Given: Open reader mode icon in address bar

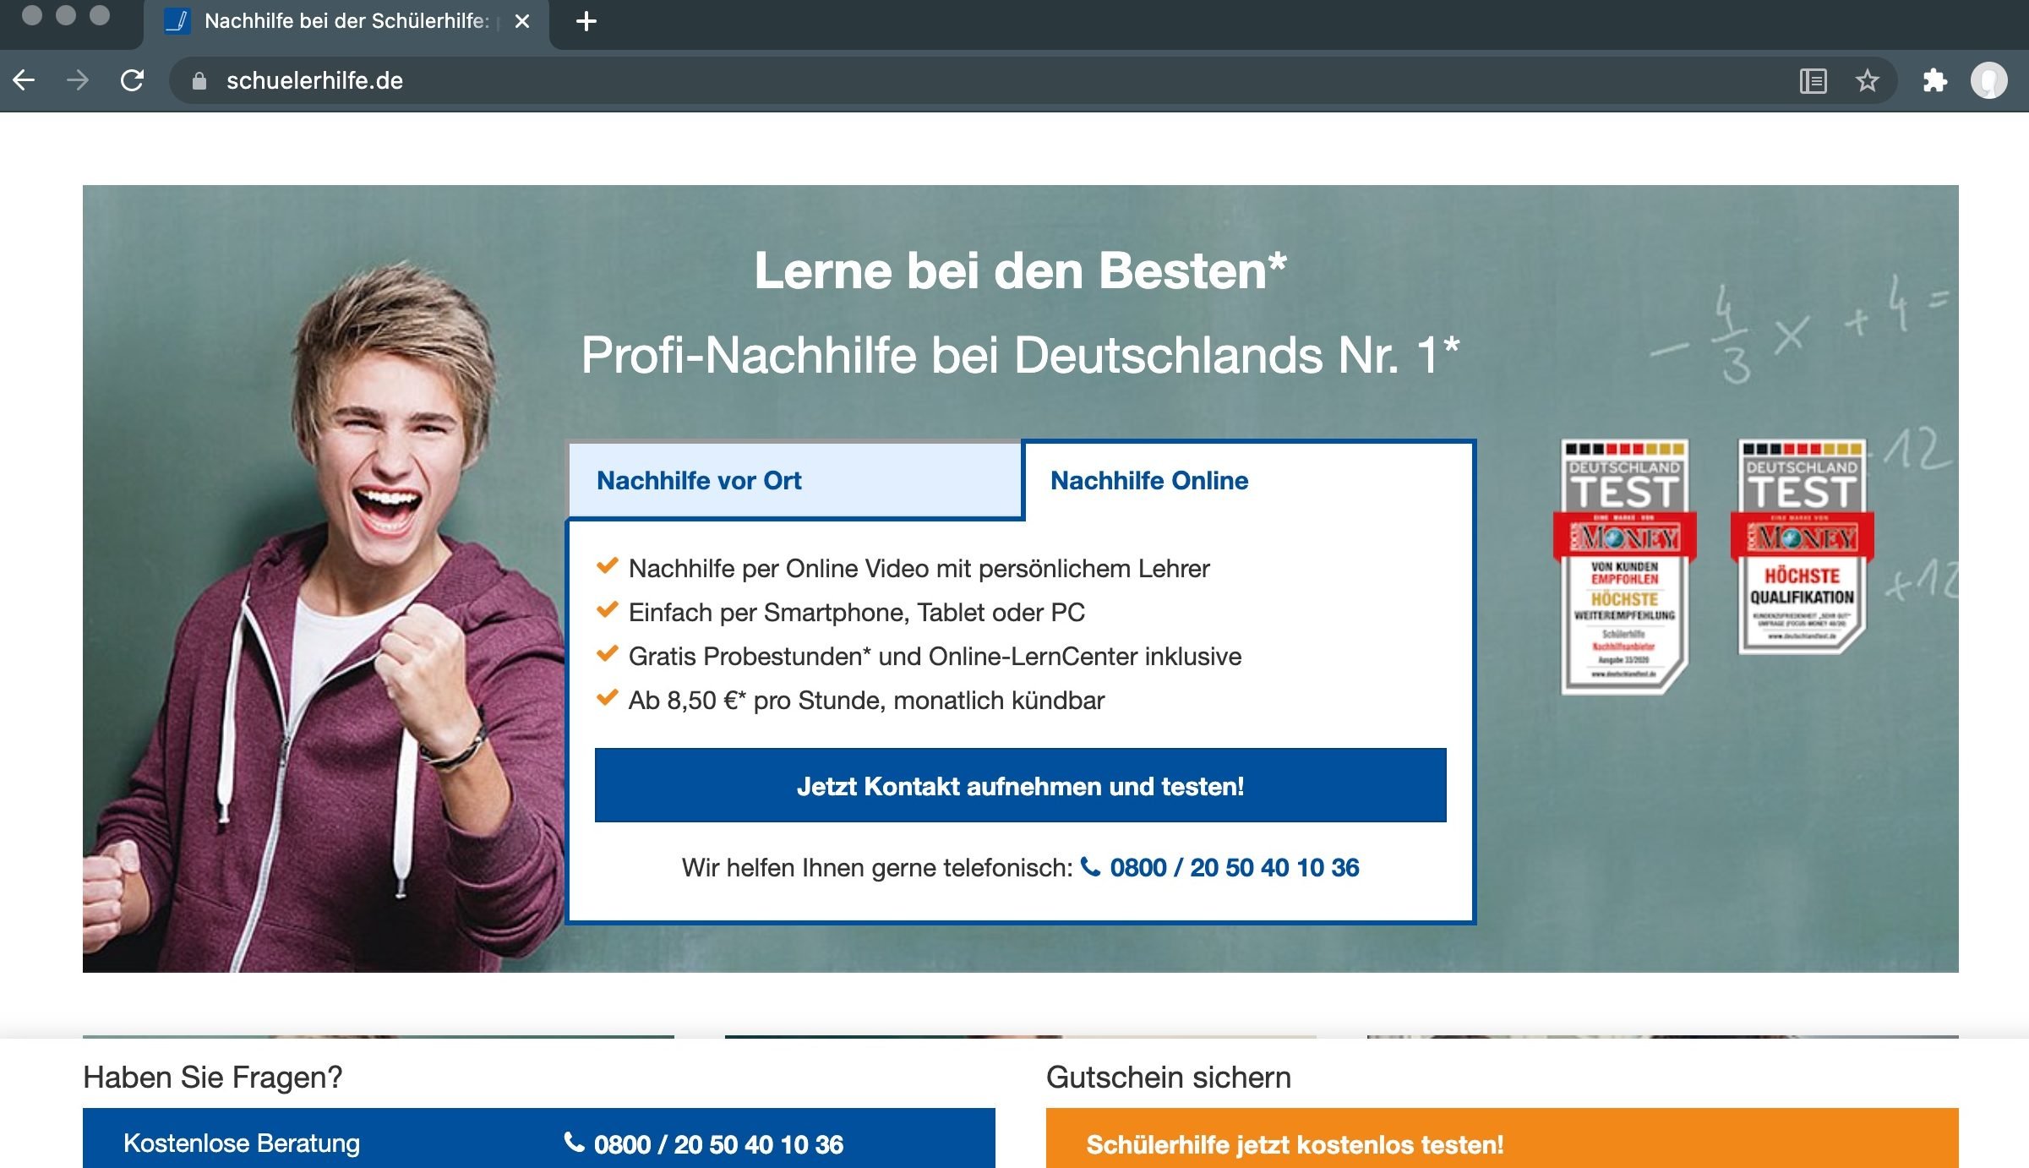Looking at the screenshot, I should pyautogui.click(x=1813, y=81).
